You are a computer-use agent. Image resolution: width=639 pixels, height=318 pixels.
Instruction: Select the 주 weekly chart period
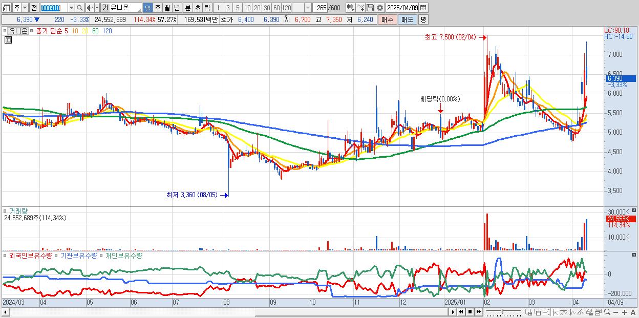(x=157, y=8)
